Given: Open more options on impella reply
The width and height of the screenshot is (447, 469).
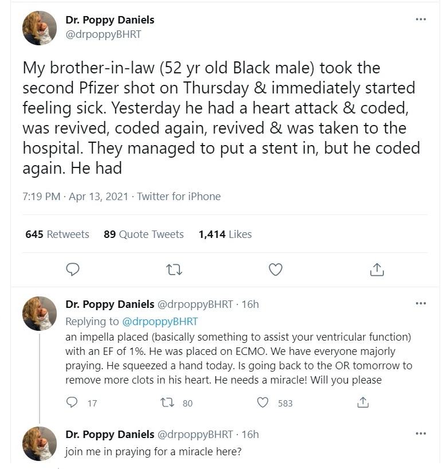Looking at the screenshot, I should click(421, 303).
